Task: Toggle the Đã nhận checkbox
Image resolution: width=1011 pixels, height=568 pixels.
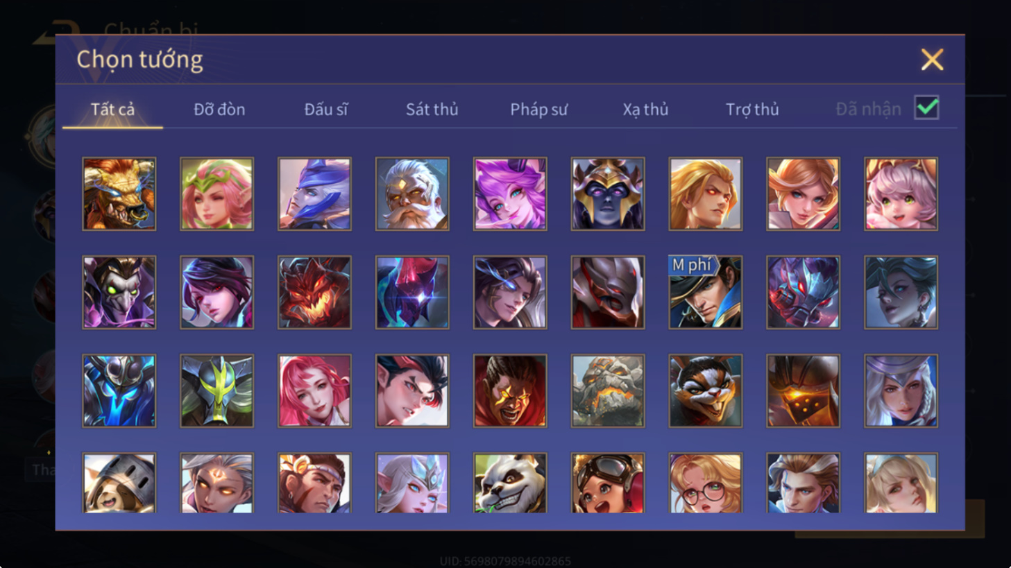Action: (926, 108)
